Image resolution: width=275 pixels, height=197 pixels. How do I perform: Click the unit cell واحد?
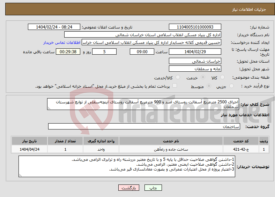pyautogui.click(x=101, y=149)
